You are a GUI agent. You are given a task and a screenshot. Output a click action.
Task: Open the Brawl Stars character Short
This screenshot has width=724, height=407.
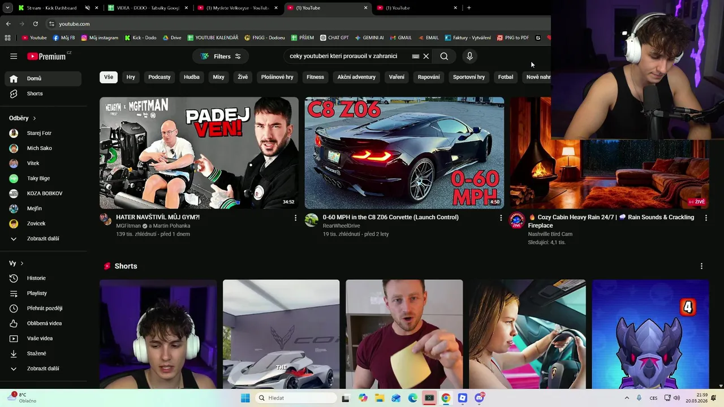pyautogui.click(x=650, y=335)
